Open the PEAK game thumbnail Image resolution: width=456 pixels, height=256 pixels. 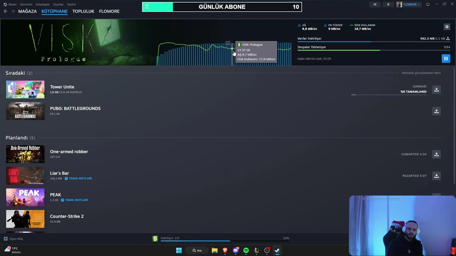[x=25, y=197]
